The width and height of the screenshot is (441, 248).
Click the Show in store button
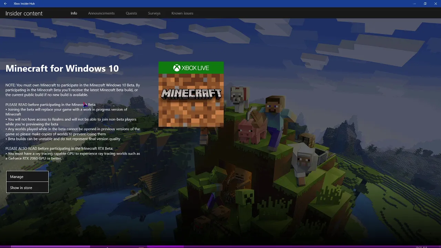[x=27, y=187]
